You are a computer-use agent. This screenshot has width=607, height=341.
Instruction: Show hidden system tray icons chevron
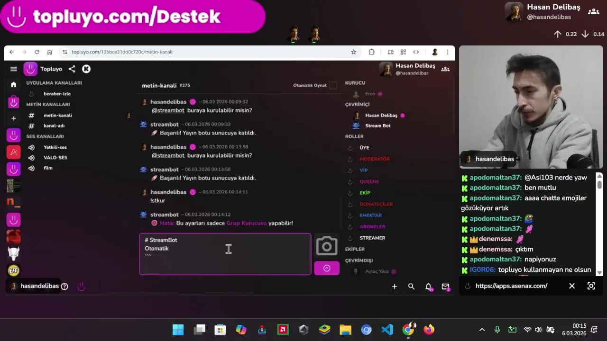[x=482, y=330]
